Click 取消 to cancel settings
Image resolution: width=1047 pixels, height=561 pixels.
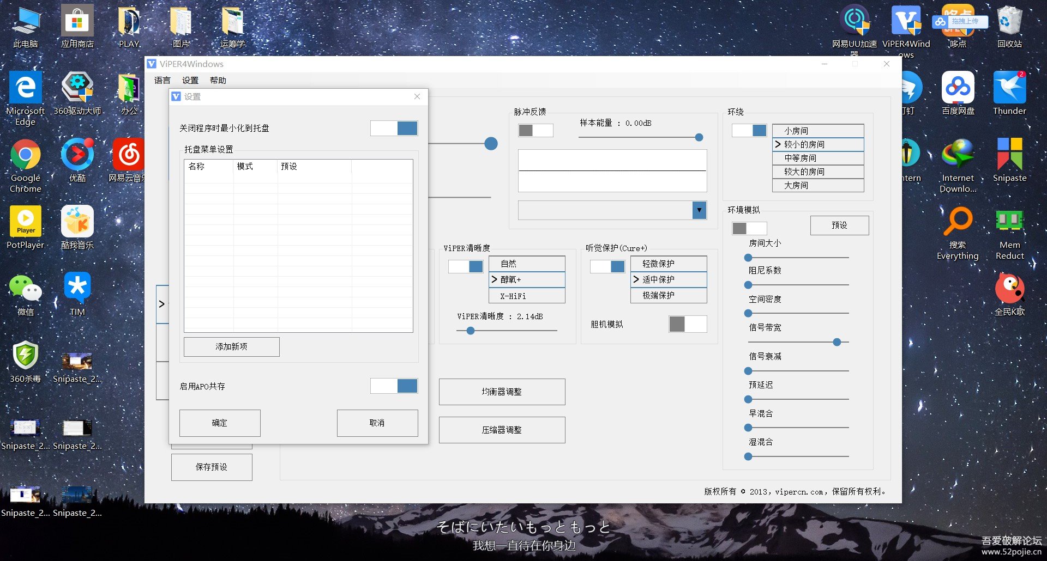(x=377, y=423)
